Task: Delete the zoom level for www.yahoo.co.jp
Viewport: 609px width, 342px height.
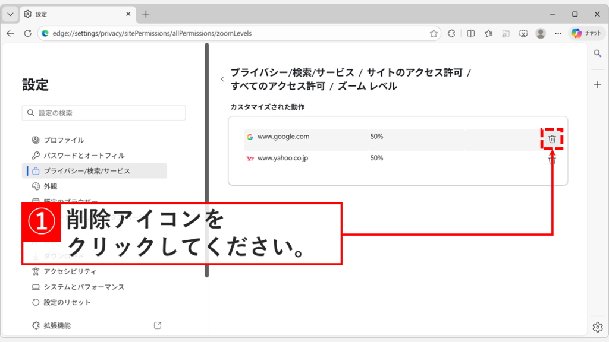Action: point(553,159)
